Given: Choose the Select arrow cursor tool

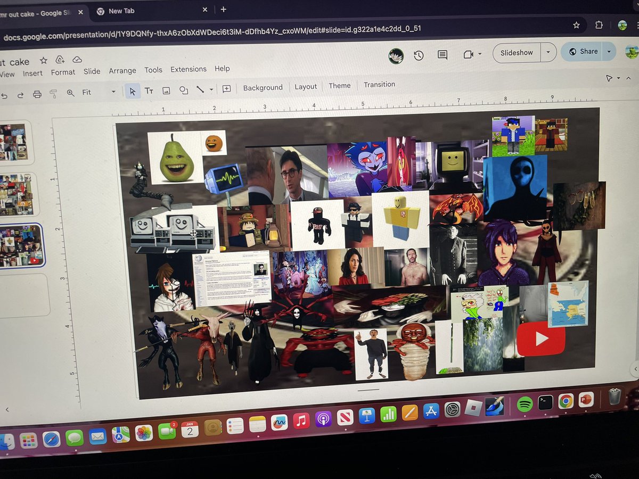Looking at the screenshot, I should point(133,92).
